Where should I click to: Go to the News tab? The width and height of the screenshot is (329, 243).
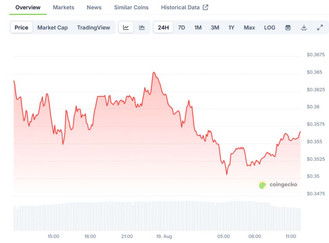[x=94, y=7]
